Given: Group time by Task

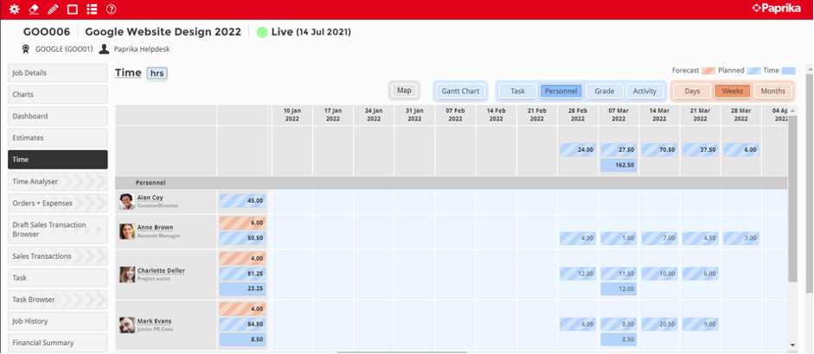Looking at the screenshot, I should click(x=517, y=91).
